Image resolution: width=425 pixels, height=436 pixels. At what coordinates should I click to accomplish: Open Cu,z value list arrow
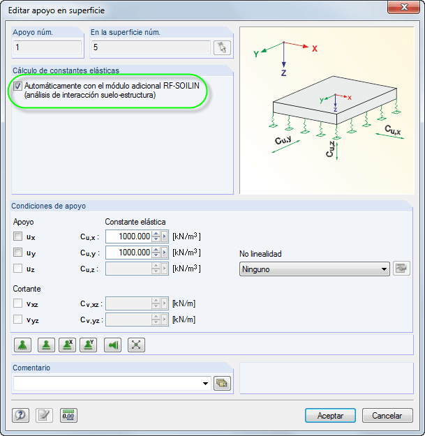click(165, 269)
